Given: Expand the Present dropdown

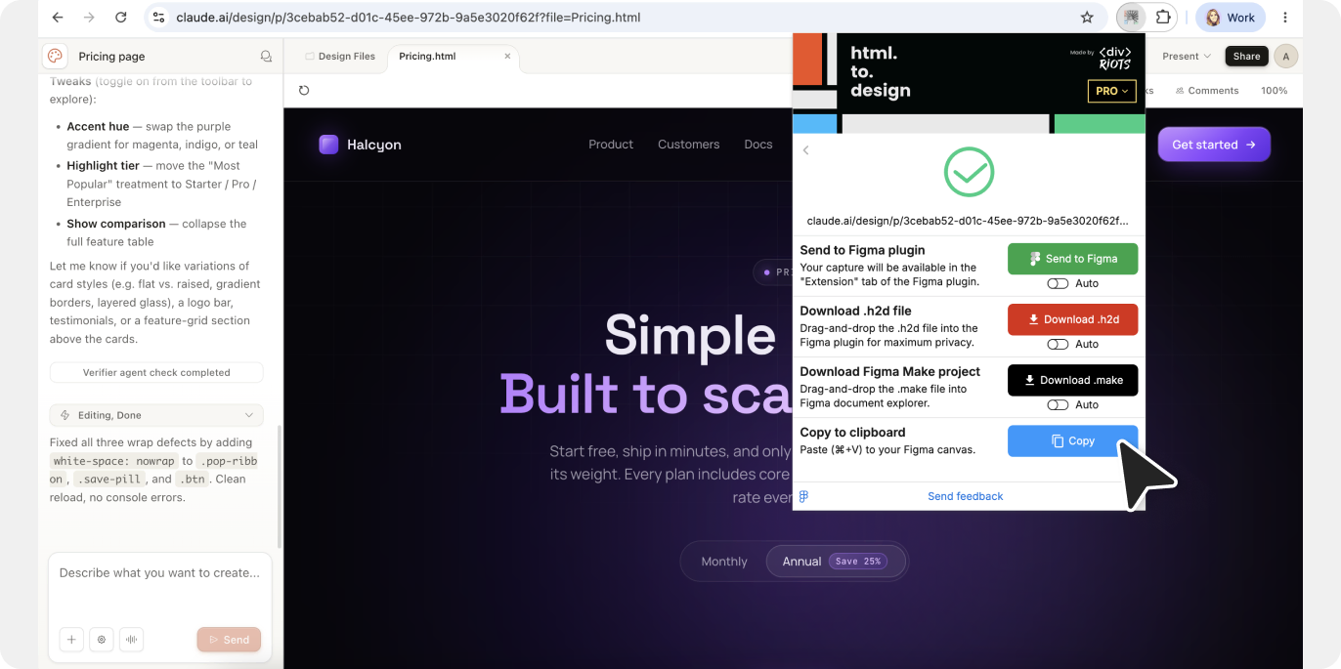Looking at the screenshot, I should pos(1187,57).
